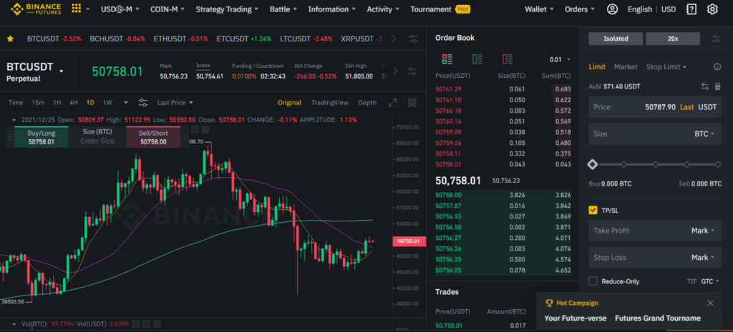Switch chart to TradingView tab
The width and height of the screenshot is (733, 332).
point(329,103)
